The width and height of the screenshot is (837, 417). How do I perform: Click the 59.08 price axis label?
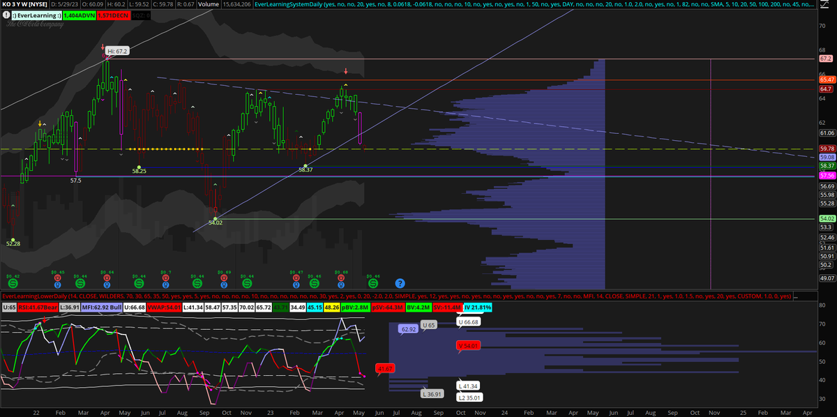point(827,158)
